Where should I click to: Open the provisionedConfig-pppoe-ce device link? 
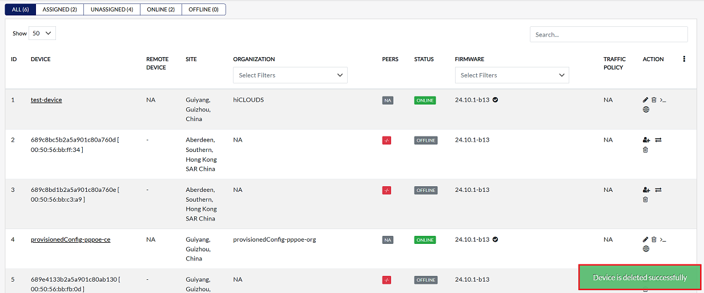(70, 239)
